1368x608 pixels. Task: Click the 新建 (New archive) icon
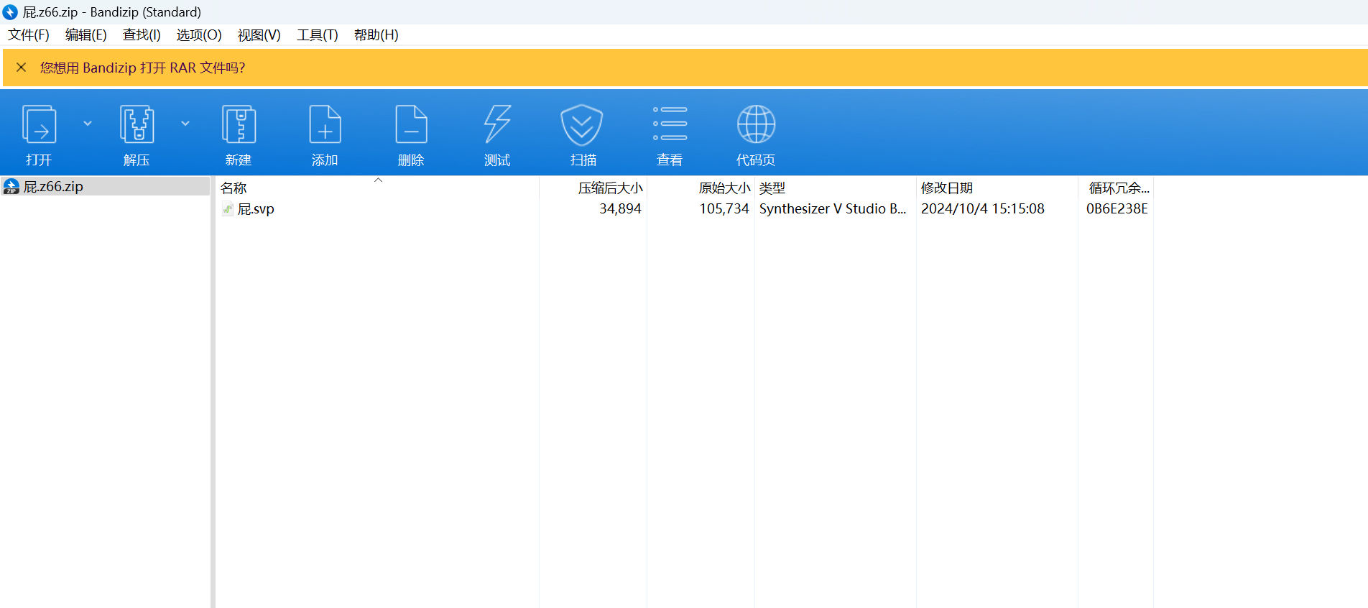coord(239,124)
